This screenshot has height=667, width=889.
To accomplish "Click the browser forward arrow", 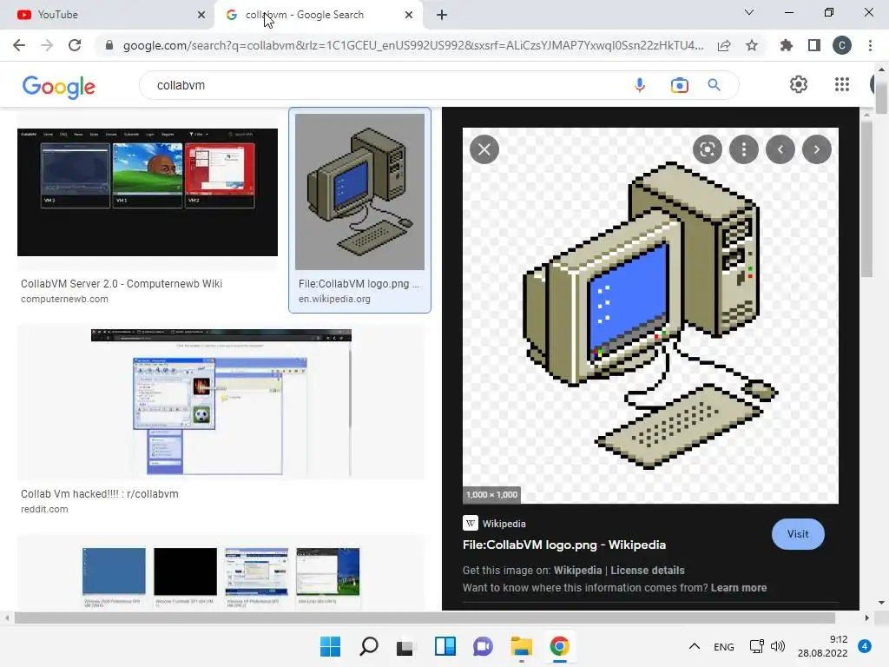I will pos(47,45).
